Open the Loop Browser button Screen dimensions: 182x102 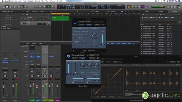point(175,7)
